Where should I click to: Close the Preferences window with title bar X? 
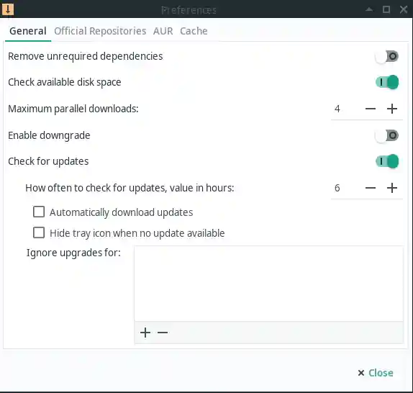coord(404,10)
